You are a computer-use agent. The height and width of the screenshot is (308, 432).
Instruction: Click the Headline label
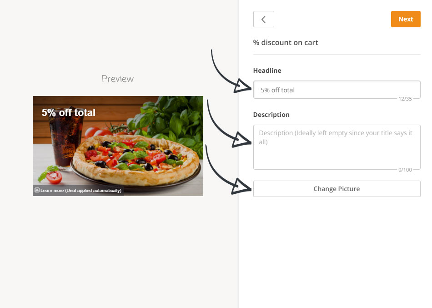tap(267, 71)
